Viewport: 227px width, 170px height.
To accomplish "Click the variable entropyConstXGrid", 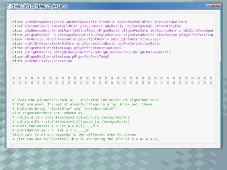I will coord(75,35).
